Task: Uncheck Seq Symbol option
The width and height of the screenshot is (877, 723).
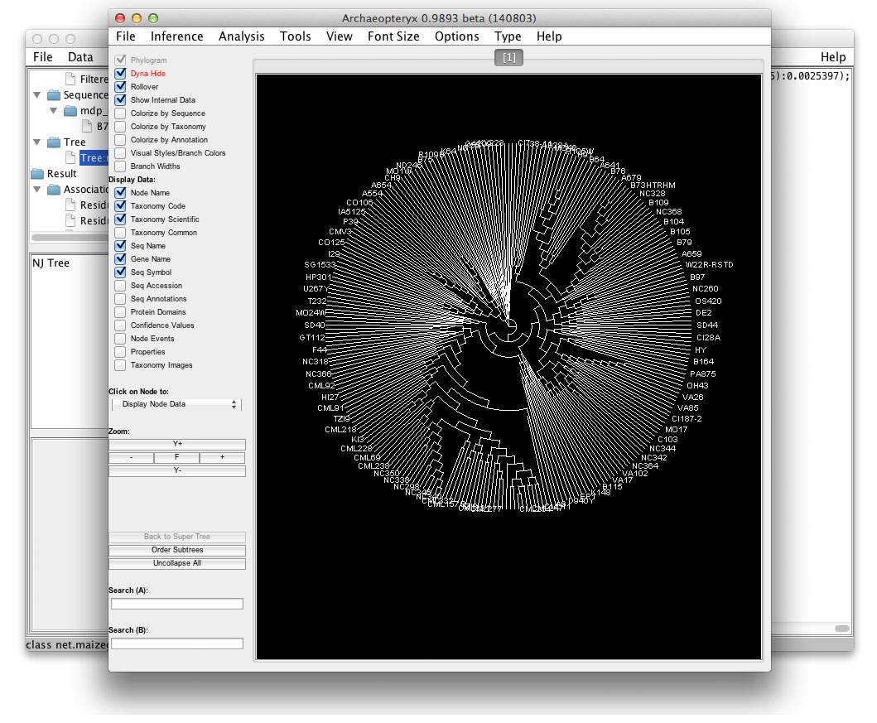Action: (120, 272)
